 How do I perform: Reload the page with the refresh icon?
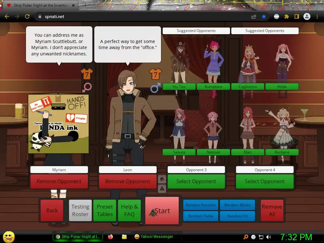[27, 16]
